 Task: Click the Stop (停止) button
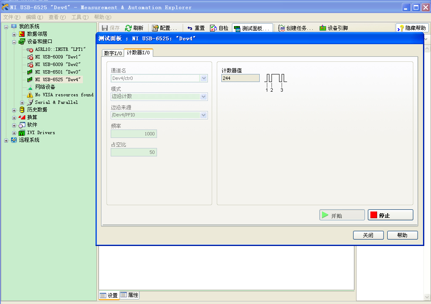coord(390,215)
